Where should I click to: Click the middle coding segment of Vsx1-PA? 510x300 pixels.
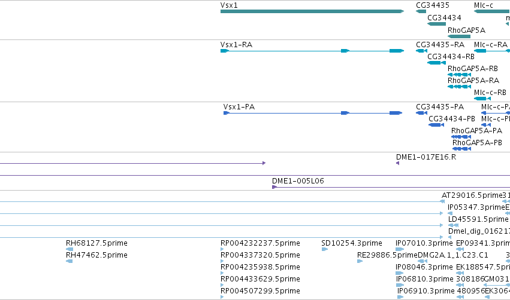(x=345, y=113)
